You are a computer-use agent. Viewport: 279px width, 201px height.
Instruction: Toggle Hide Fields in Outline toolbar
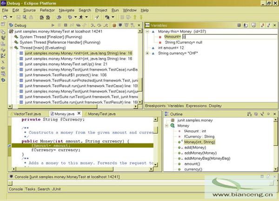click(x=256, y=114)
